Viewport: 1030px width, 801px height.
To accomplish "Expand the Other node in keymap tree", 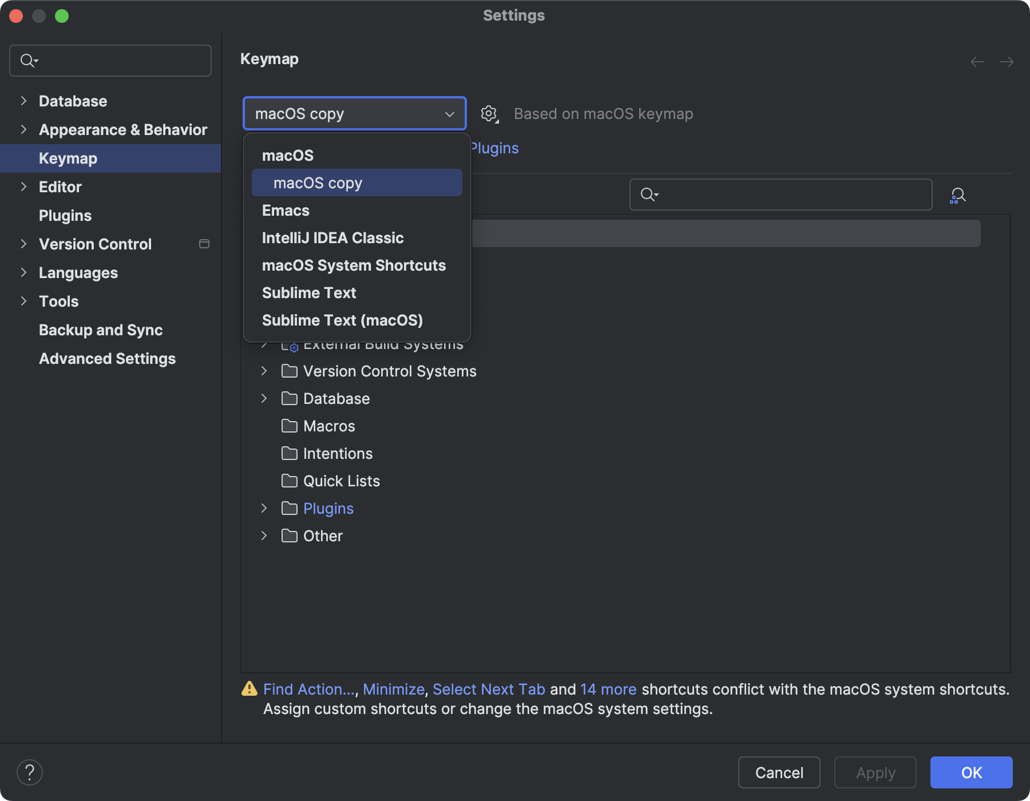I will (264, 536).
